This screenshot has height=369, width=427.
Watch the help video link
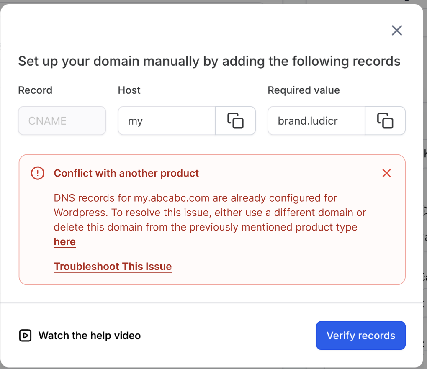pyautogui.click(x=80, y=336)
